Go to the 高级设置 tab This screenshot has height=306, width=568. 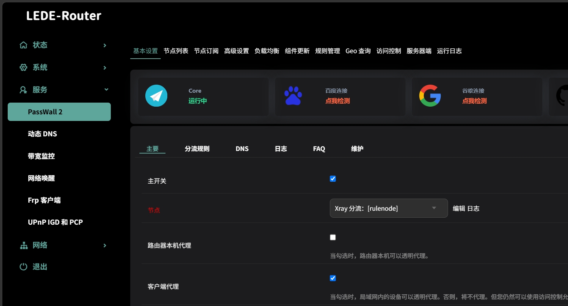point(237,51)
